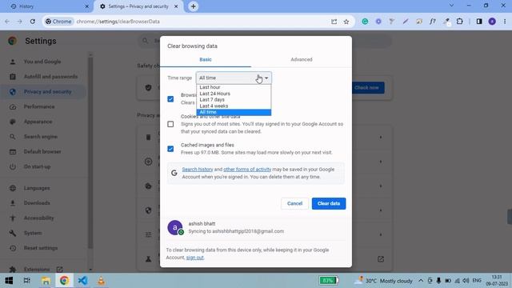Go back using the browser back arrow
This screenshot has height=288, width=512.
[7, 22]
